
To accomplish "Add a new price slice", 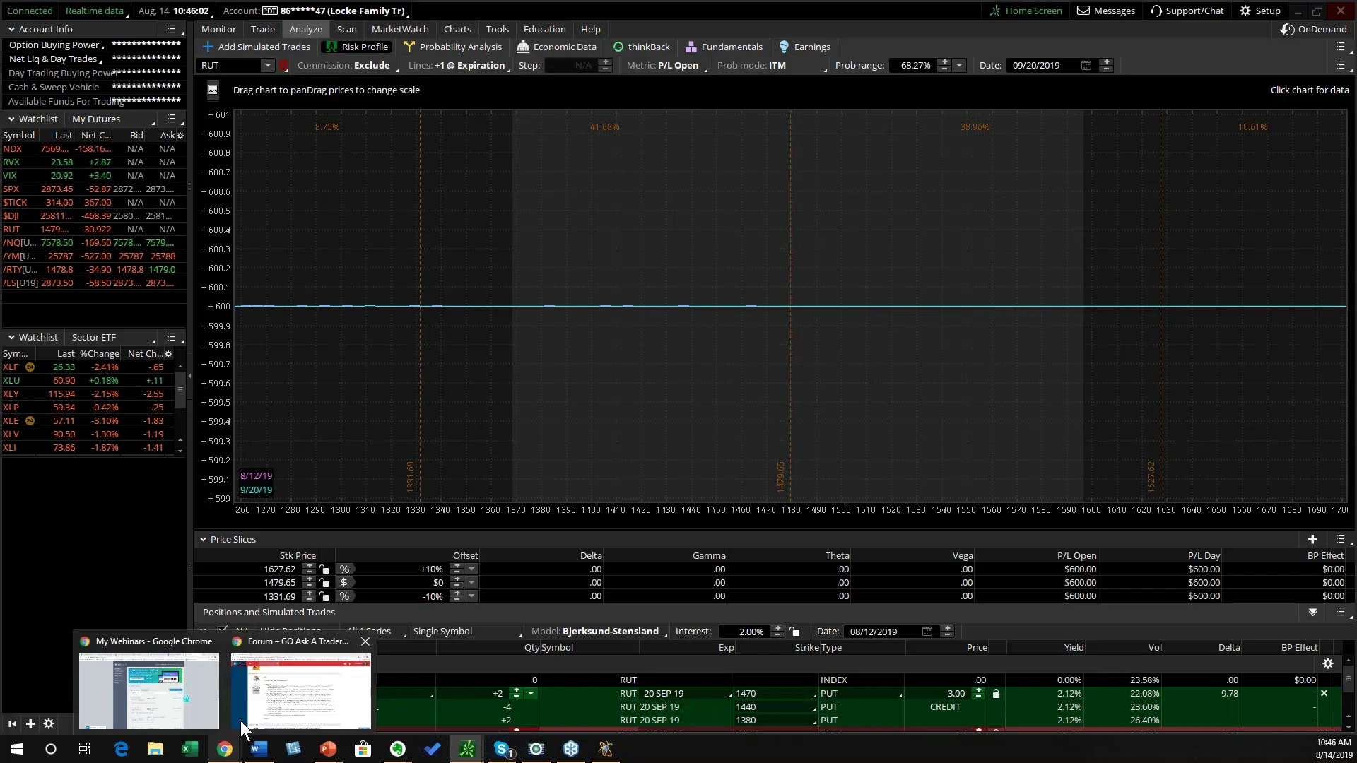I will pyautogui.click(x=1312, y=539).
